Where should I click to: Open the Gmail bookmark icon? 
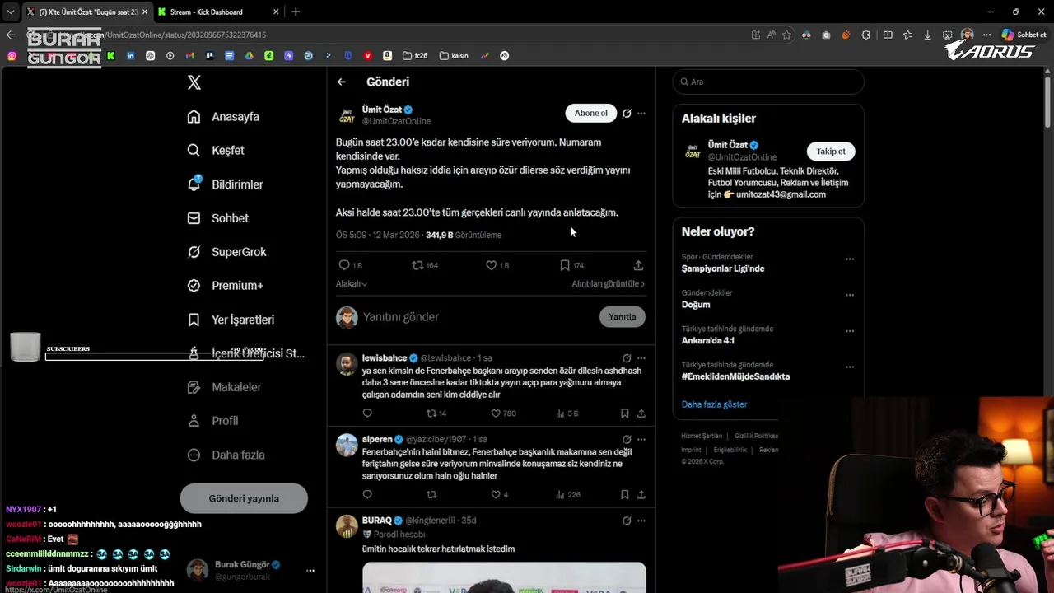pos(189,56)
